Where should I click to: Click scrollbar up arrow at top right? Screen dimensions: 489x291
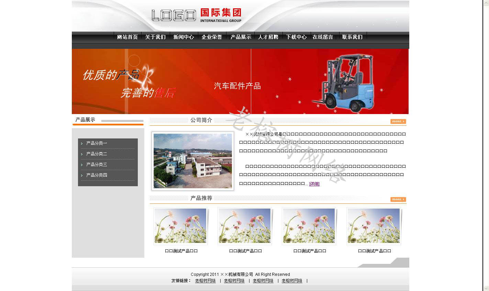(x=486, y=3)
